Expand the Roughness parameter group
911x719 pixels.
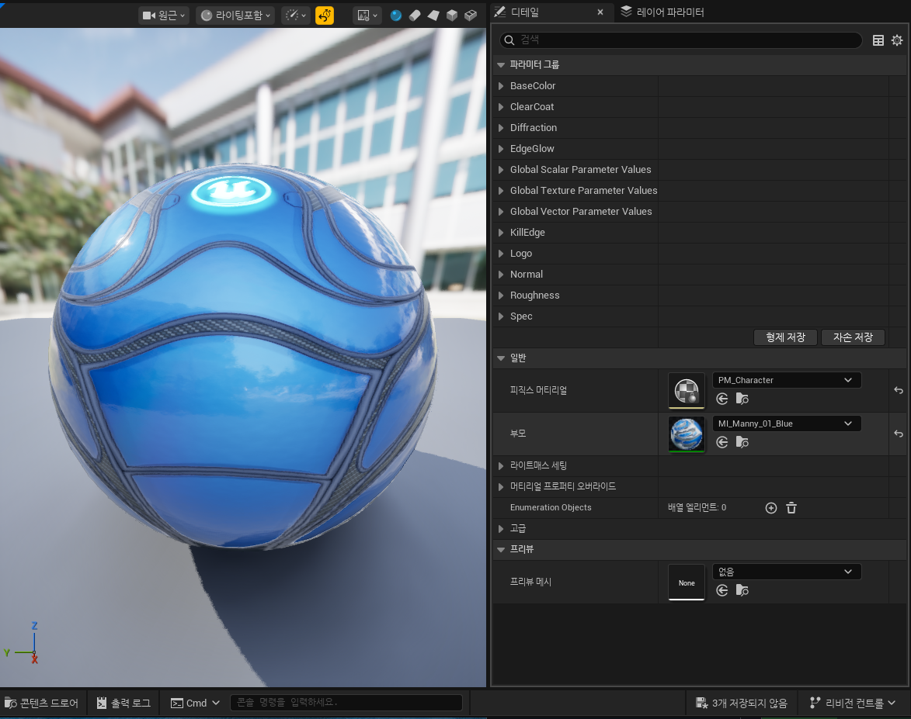pyautogui.click(x=501, y=296)
